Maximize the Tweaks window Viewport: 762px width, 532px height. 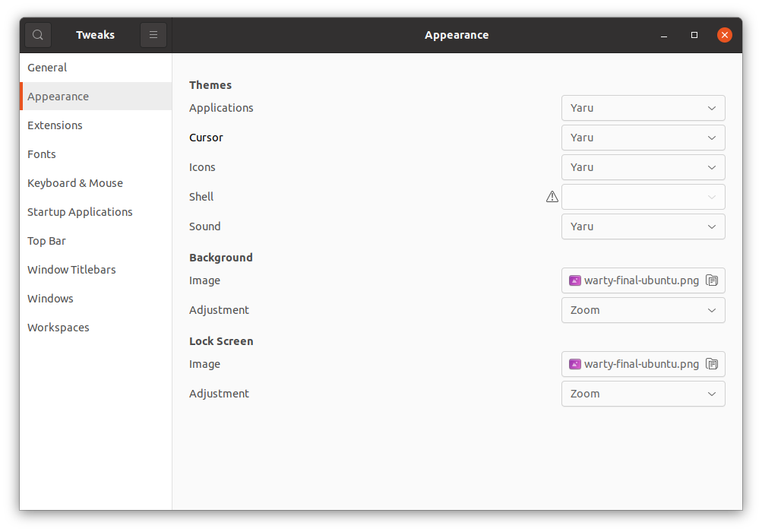pos(694,35)
